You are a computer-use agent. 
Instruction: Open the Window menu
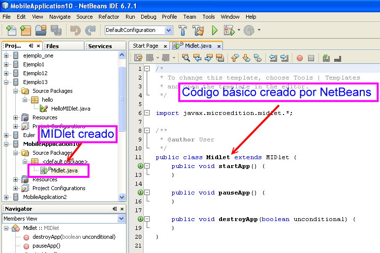click(x=230, y=17)
